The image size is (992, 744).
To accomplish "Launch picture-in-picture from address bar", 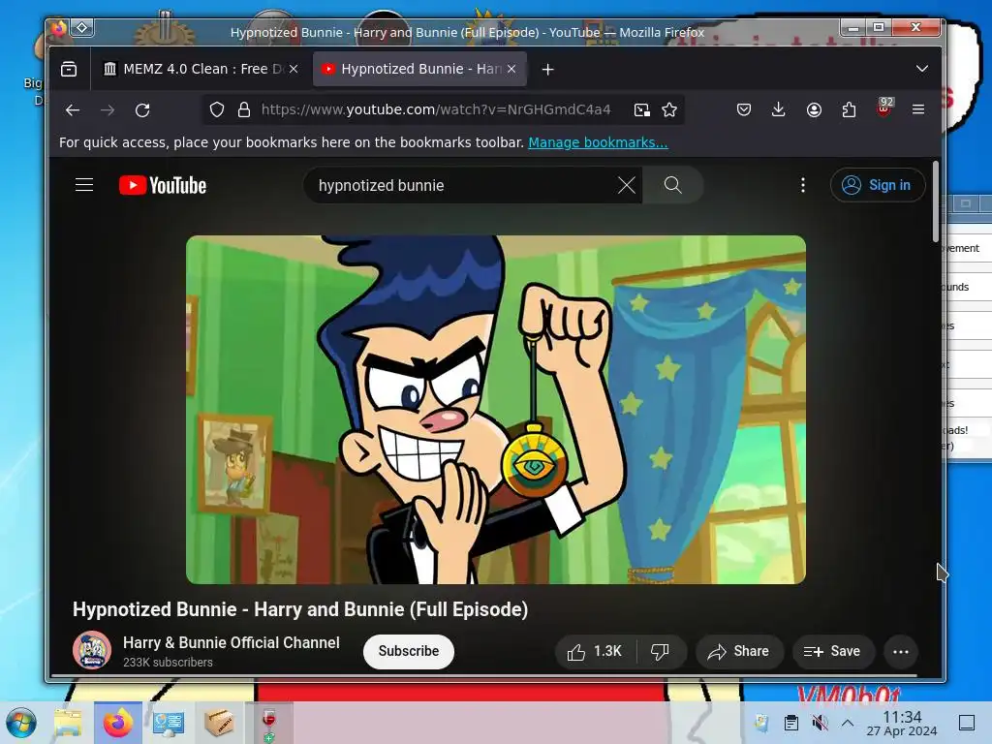I will pos(641,110).
